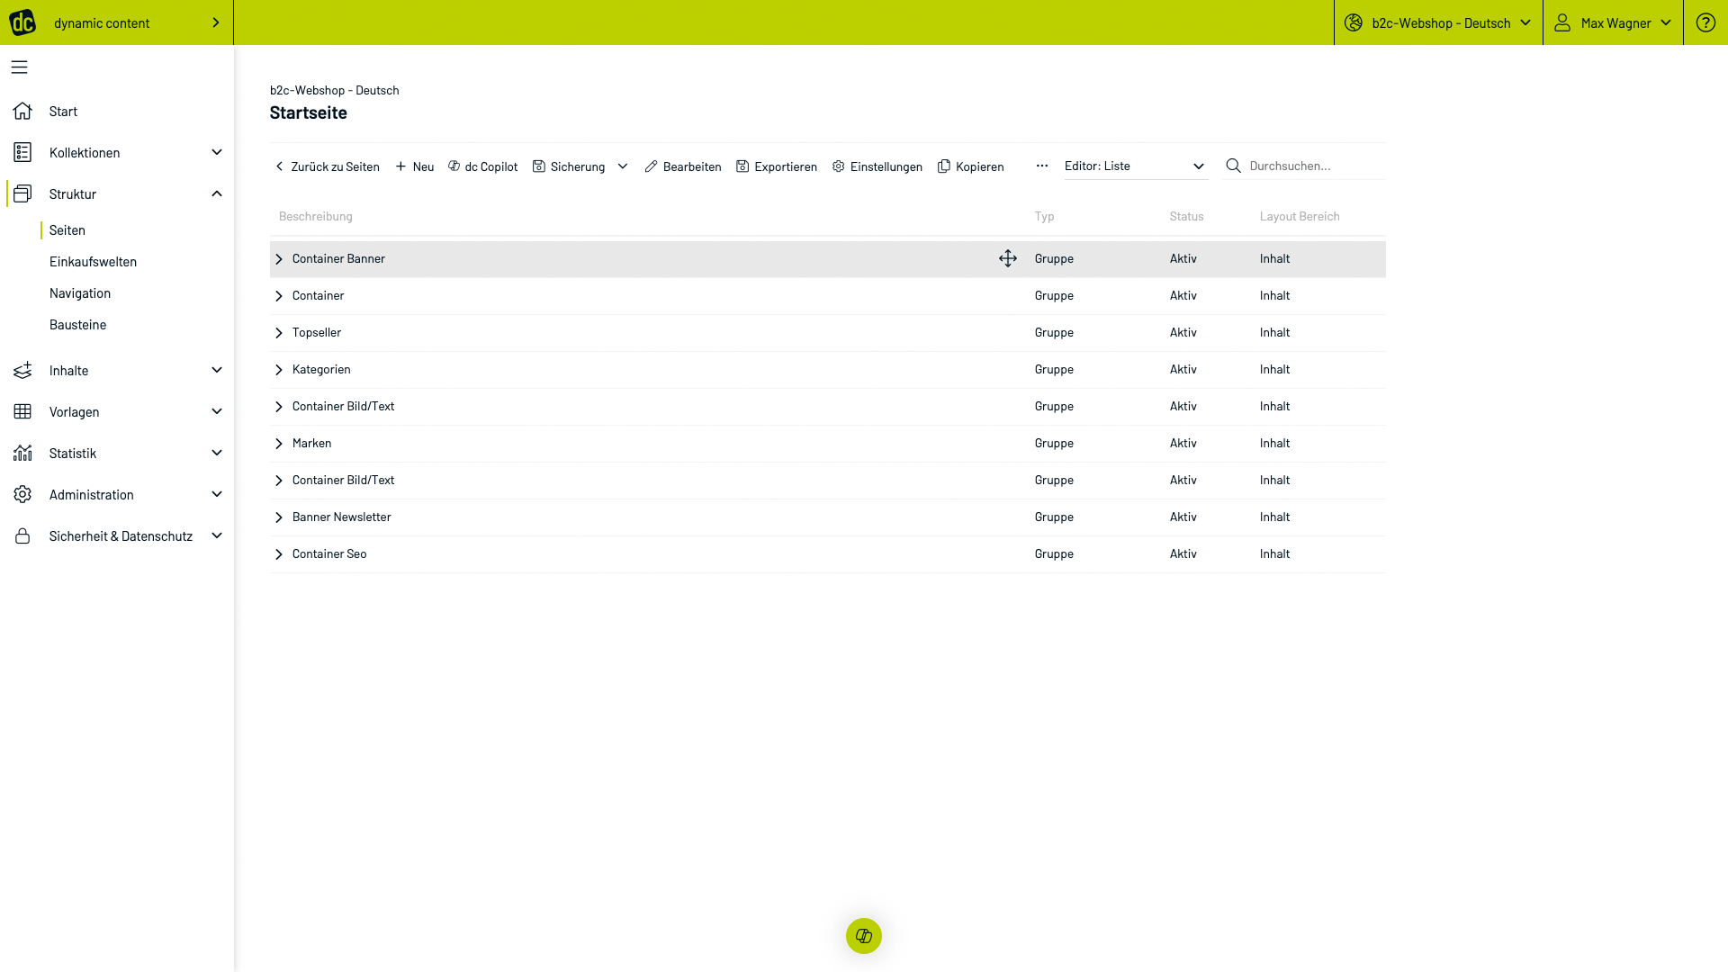Expand the Marken group row

tap(279, 444)
